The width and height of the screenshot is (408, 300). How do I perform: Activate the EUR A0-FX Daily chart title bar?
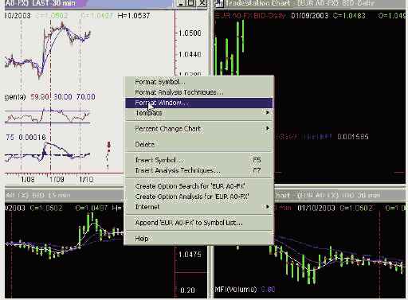(311, 3)
